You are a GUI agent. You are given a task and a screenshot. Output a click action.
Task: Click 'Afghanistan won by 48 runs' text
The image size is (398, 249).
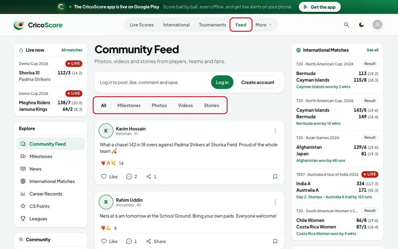click(x=321, y=160)
